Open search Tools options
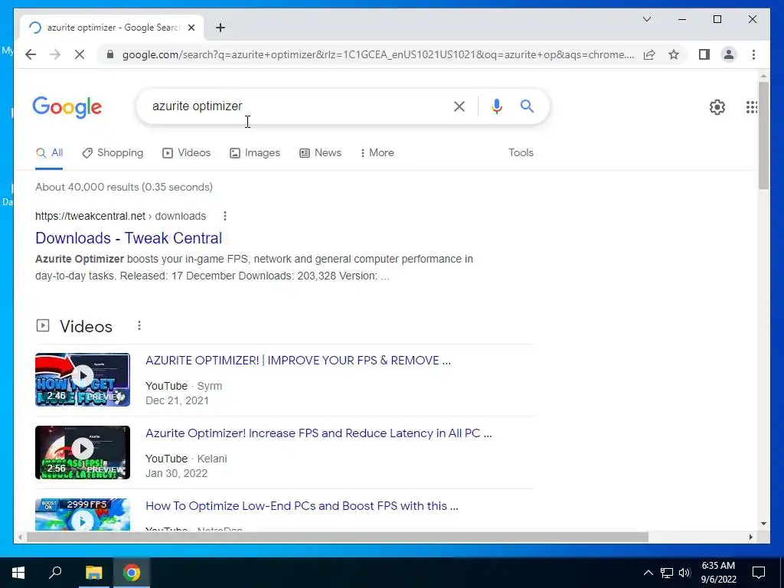This screenshot has height=588, width=784. (x=521, y=152)
